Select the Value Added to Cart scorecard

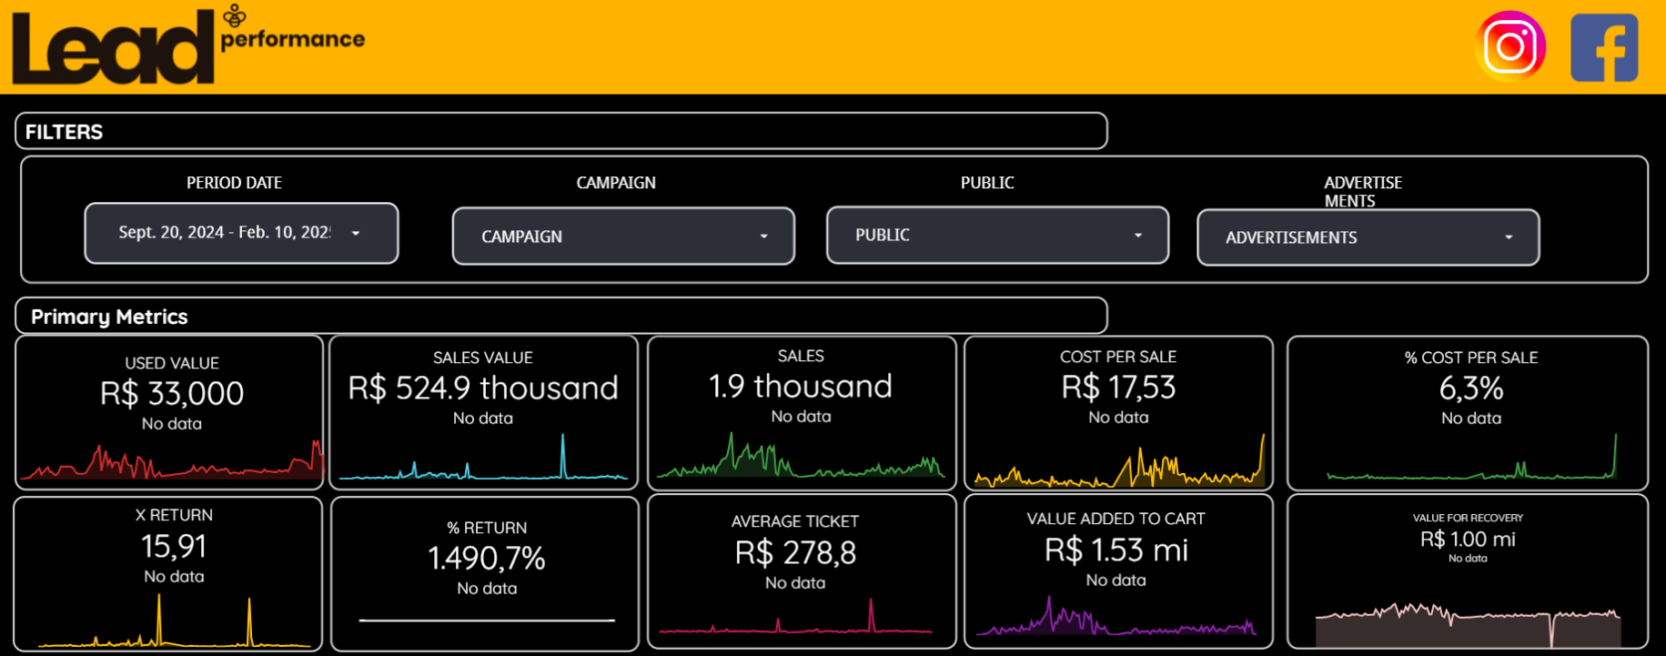[x=1116, y=550]
